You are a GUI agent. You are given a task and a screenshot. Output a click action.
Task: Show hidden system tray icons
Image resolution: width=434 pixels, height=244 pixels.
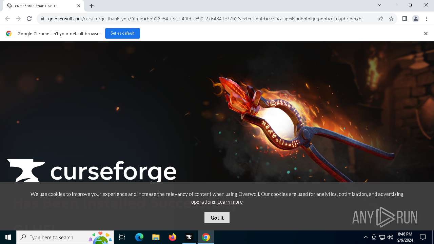366,237
